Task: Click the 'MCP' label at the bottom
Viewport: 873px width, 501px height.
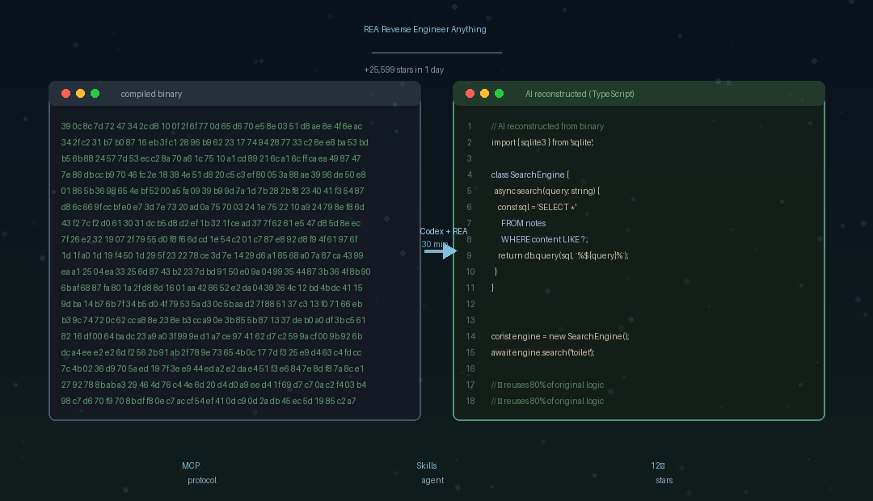Action: click(191, 466)
